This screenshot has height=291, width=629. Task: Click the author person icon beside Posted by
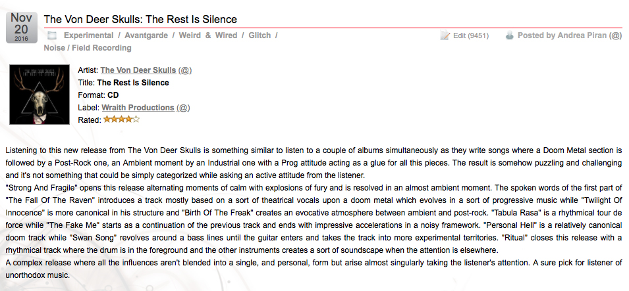(x=510, y=35)
